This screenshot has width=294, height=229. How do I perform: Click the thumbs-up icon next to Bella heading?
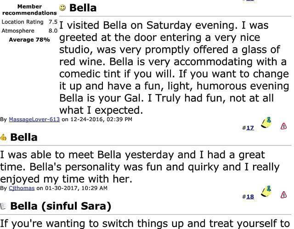4,137
